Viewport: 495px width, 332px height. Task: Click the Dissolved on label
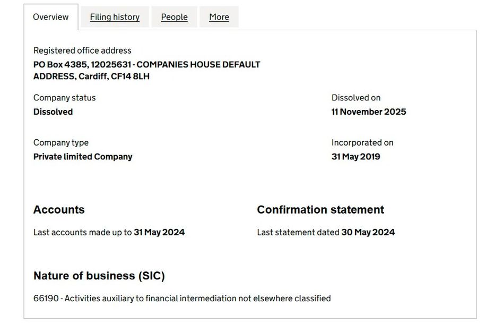coord(355,98)
